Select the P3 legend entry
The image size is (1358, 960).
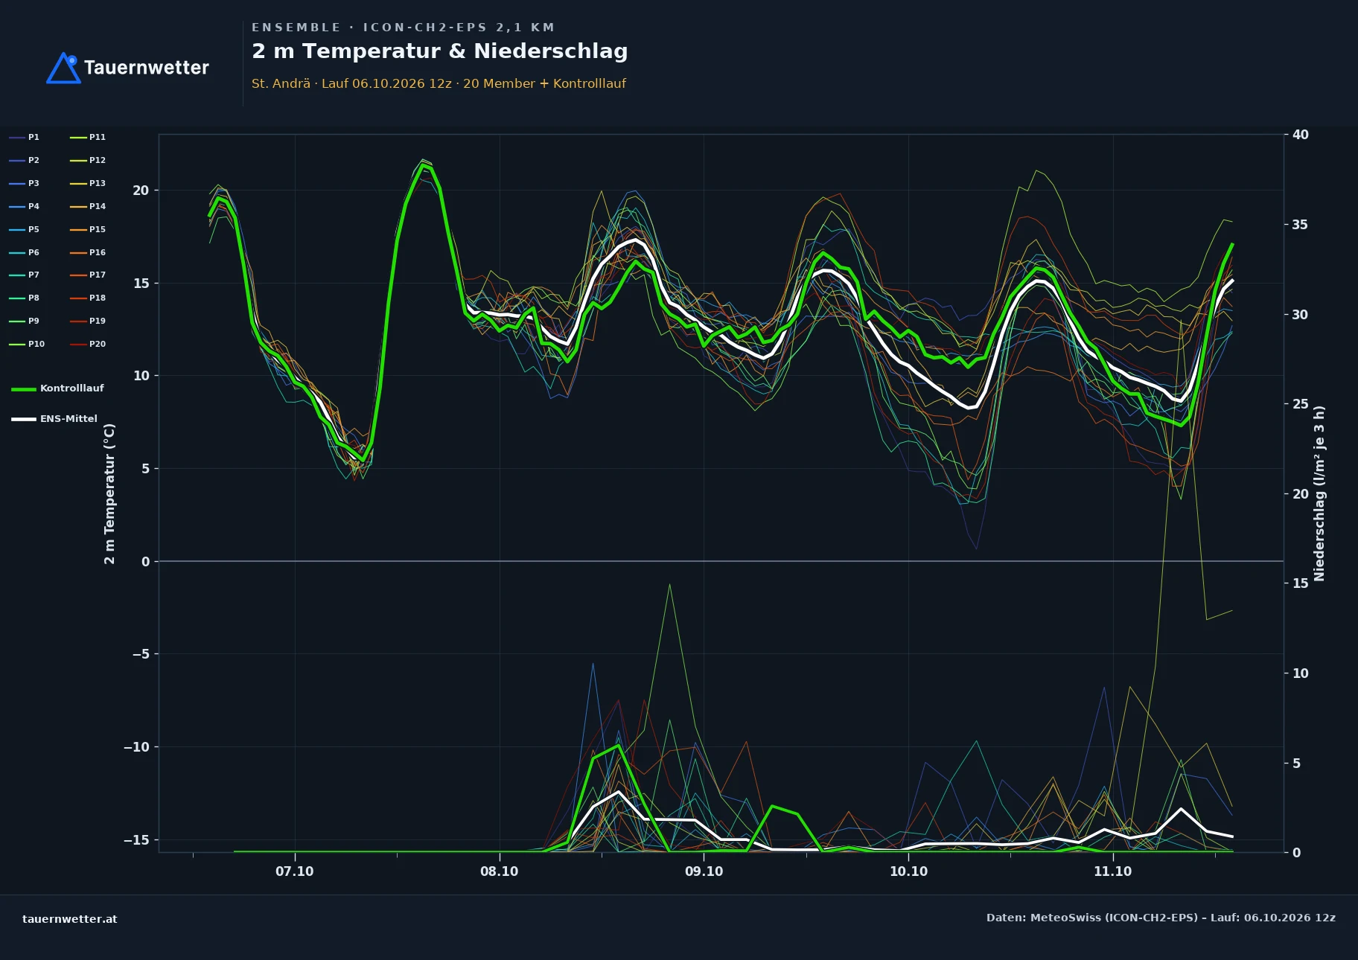click(x=25, y=183)
